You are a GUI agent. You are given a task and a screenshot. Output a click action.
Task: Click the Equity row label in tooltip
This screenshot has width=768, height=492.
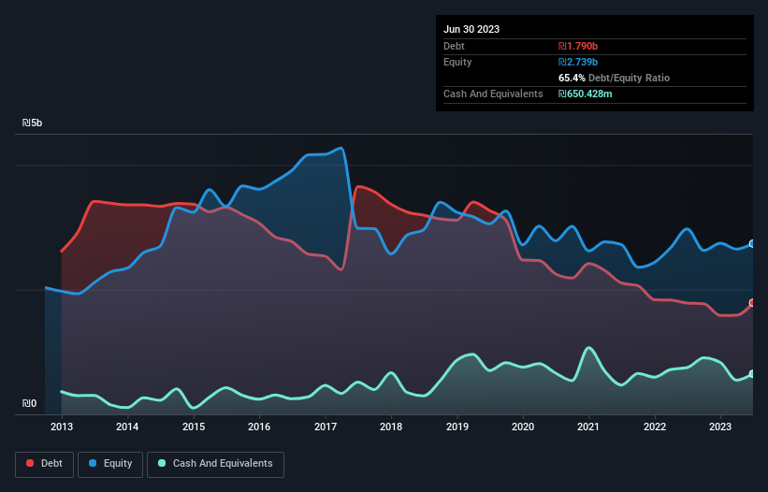[457, 62]
